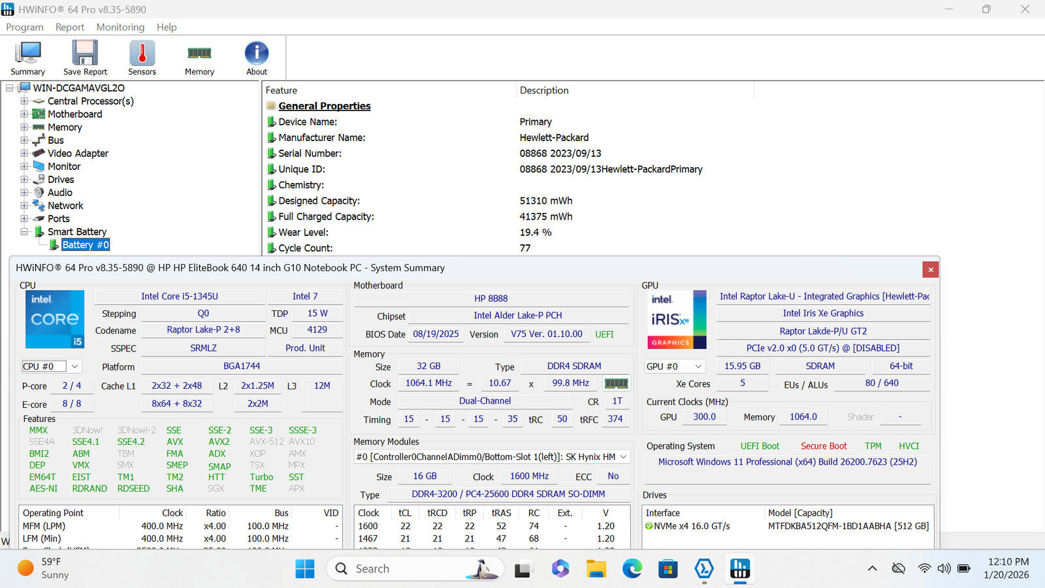This screenshot has width=1045, height=588.
Task: Collapse the Smart Battery tree node
Action: click(24, 232)
